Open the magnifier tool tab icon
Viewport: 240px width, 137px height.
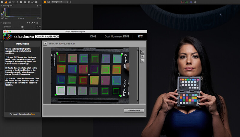[x=32, y=2]
